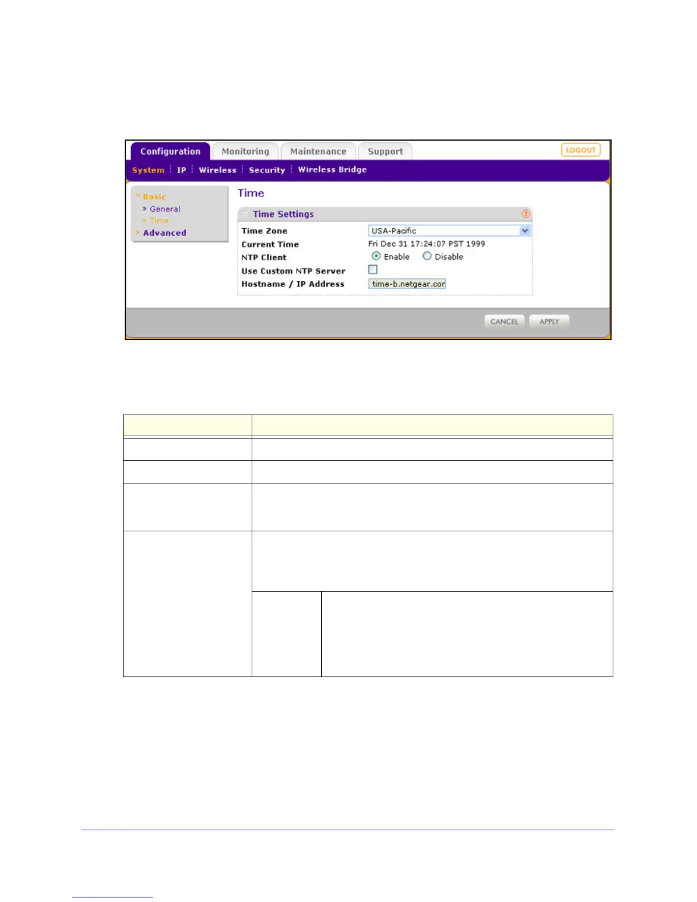
Task: Open the Maintenance tab
Action: [318, 151]
